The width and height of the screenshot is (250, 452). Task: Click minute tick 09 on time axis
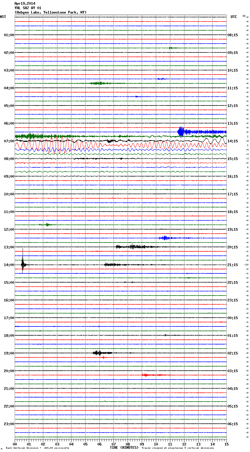pyautogui.click(x=142, y=444)
